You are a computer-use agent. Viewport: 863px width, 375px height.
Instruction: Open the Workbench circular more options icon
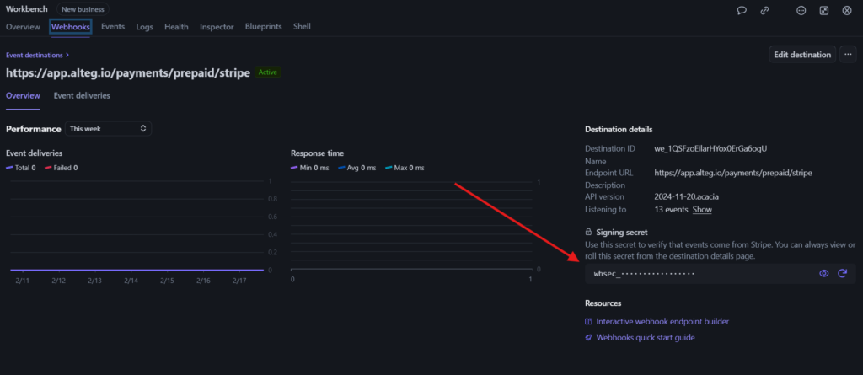click(801, 10)
